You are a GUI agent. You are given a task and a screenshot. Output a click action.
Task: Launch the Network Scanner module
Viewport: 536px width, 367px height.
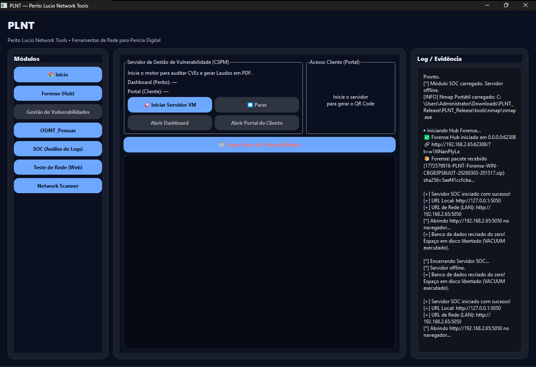[x=58, y=186]
